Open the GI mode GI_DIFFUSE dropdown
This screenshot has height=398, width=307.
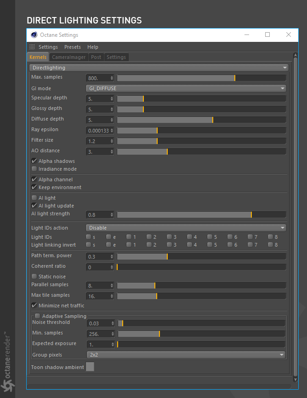[x=186, y=88]
